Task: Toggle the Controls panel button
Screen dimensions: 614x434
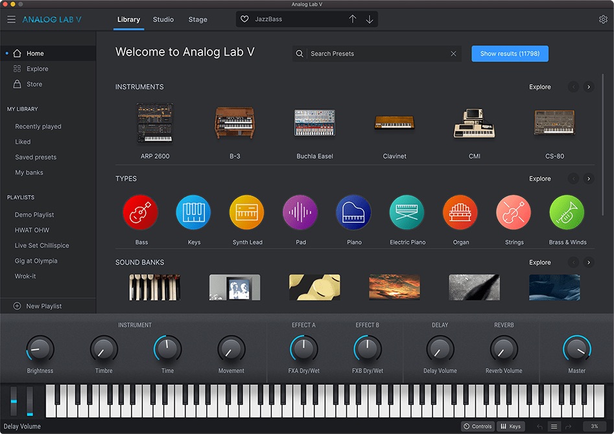Action: [x=478, y=426]
